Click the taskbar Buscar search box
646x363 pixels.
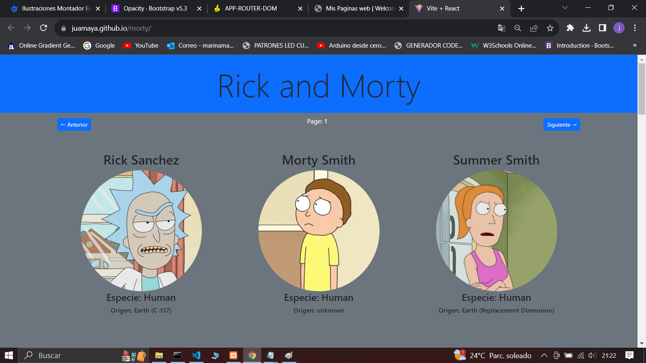tap(83, 355)
